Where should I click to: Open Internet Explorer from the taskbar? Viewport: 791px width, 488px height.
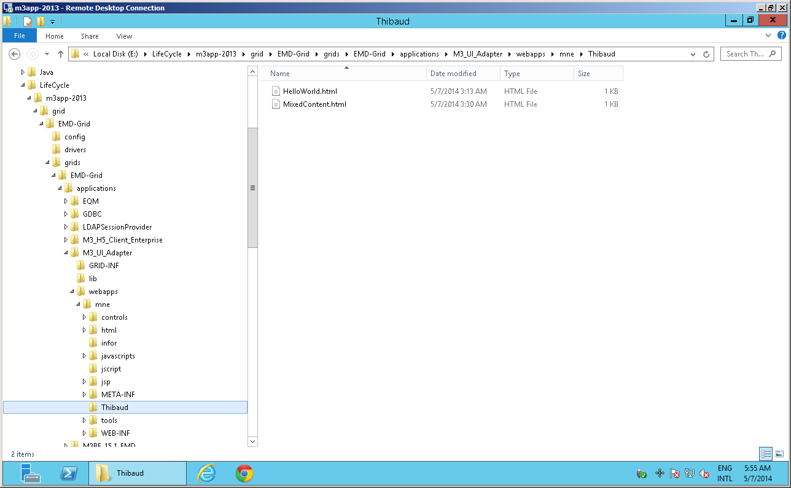point(207,473)
